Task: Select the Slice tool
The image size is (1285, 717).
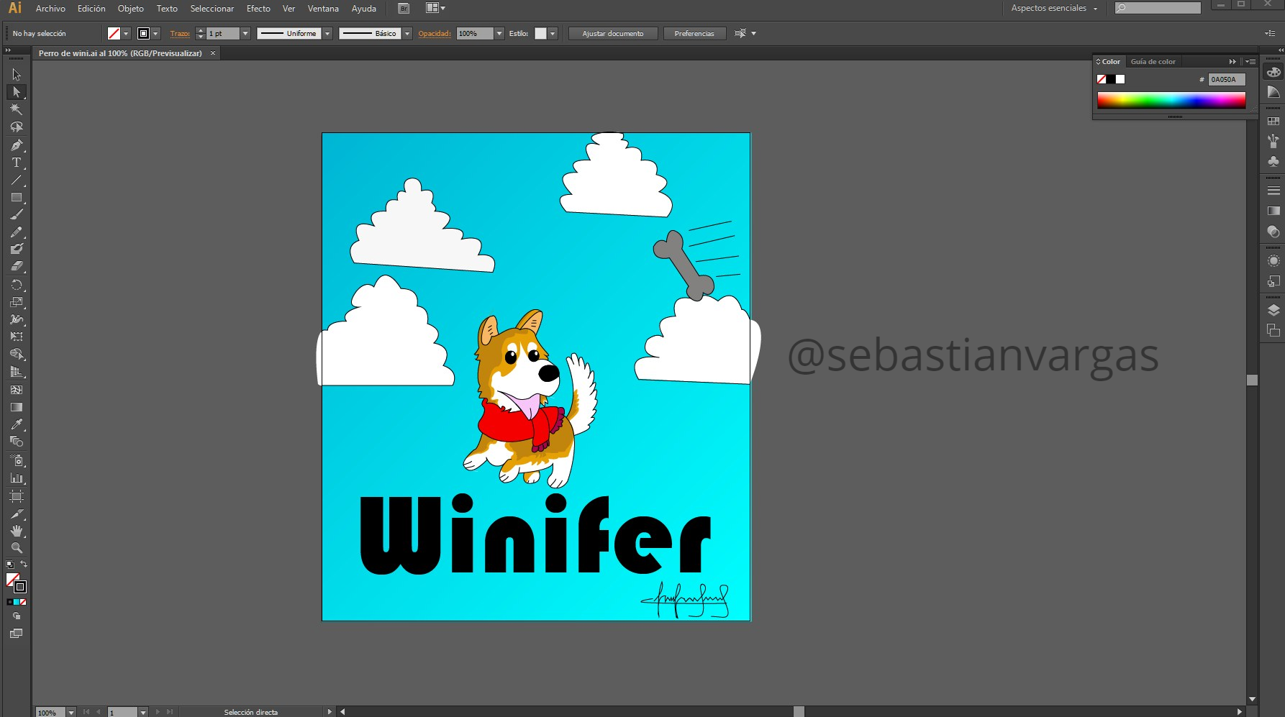Action: tap(17, 514)
